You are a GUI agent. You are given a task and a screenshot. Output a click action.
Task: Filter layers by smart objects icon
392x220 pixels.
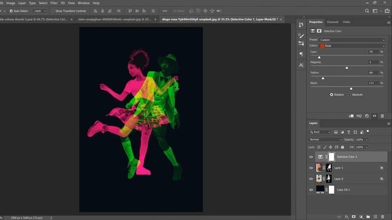pyautogui.click(x=362, y=132)
